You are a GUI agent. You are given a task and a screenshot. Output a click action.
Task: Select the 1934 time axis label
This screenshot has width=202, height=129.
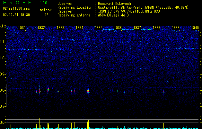click(80, 28)
